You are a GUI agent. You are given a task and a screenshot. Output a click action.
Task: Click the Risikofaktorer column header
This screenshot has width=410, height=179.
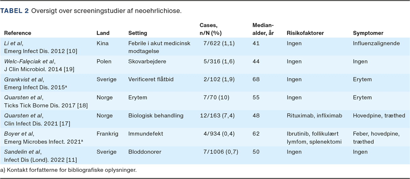(x=305, y=33)
